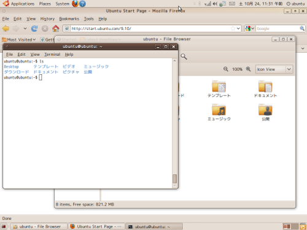Image resolution: width=307 pixels, height=230 pixels.
Task: Open the Places menu in top panel
Action: 45,4
